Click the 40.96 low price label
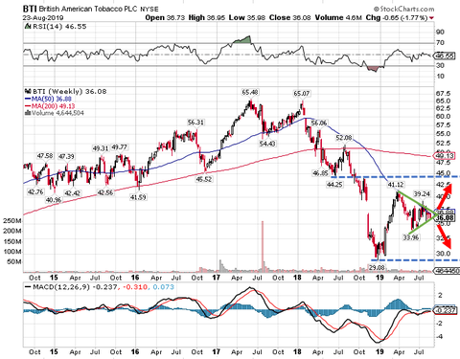The image size is (460, 359). (x=54, y=200)
